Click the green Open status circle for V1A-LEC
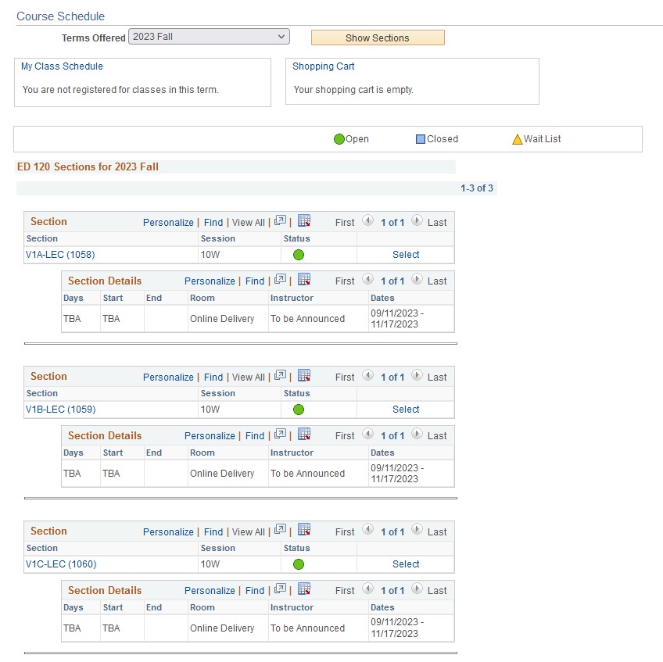Image resolution: width=663 pixels, height=662 pixels. (299, 254)
